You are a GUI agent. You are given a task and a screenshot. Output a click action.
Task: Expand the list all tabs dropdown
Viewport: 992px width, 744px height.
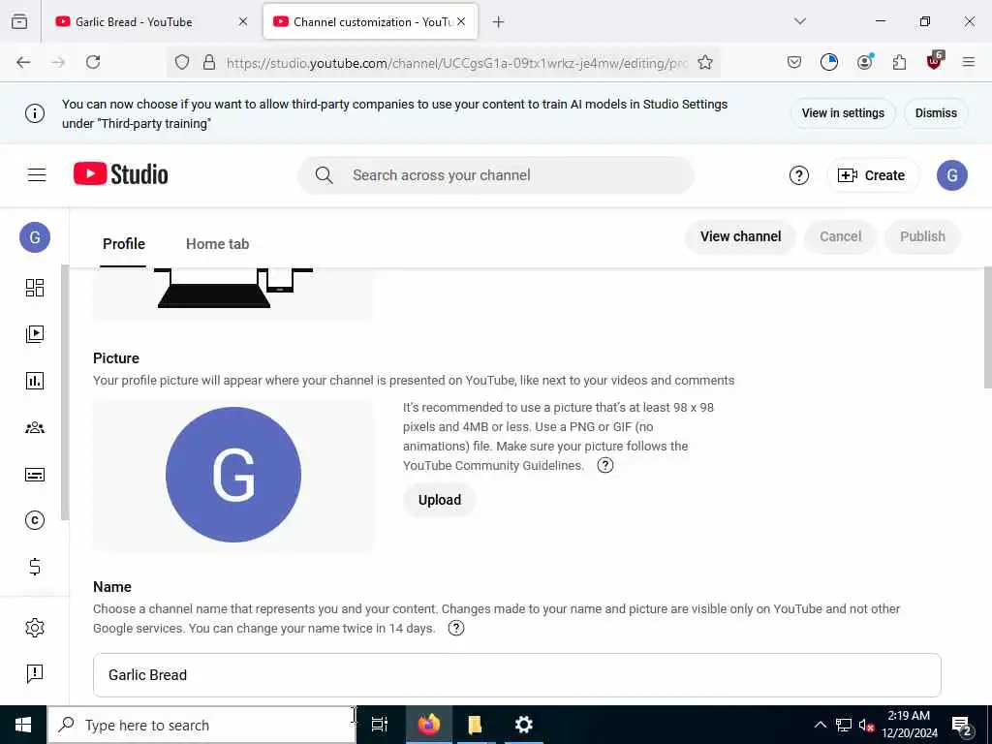pos(800,21)
